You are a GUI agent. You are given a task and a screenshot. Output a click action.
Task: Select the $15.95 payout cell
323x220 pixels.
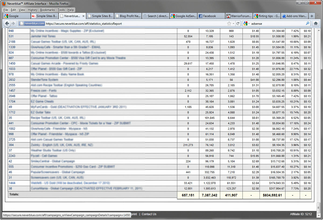tap(251, 156)
